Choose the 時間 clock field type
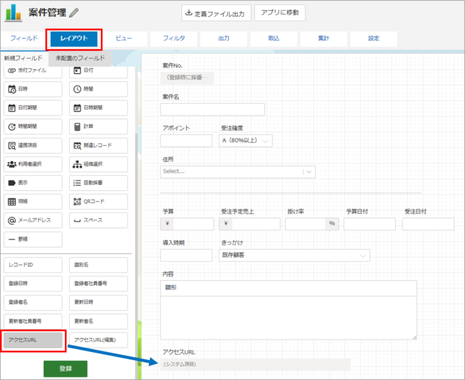This screenshot has width=465, height=380. click(98, 89)
